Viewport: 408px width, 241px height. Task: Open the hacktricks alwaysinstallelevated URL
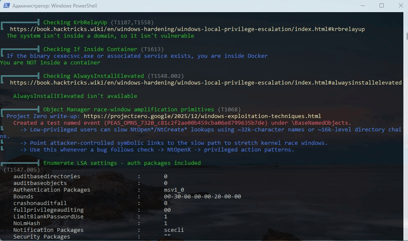206,83
